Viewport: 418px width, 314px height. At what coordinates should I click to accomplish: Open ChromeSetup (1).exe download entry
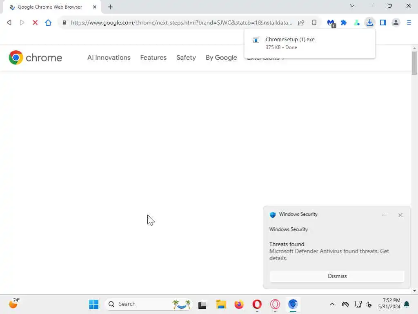point(309,43)
